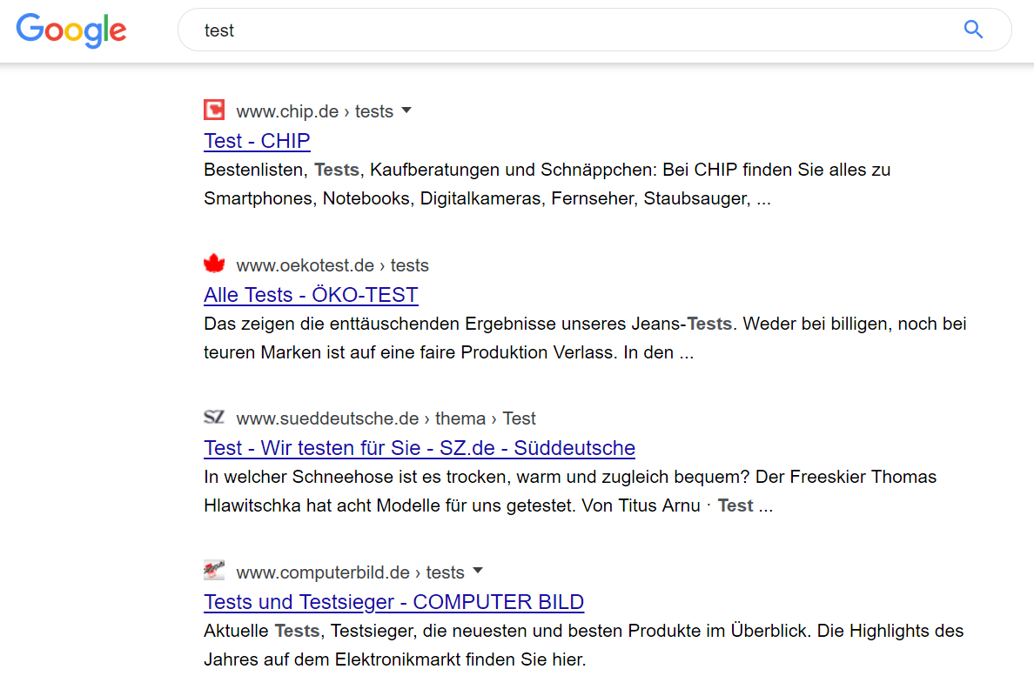Click the CHIP red favicon
This screenshot has width=1034, height=696.
pyautogui.click(x=214, y=110)
